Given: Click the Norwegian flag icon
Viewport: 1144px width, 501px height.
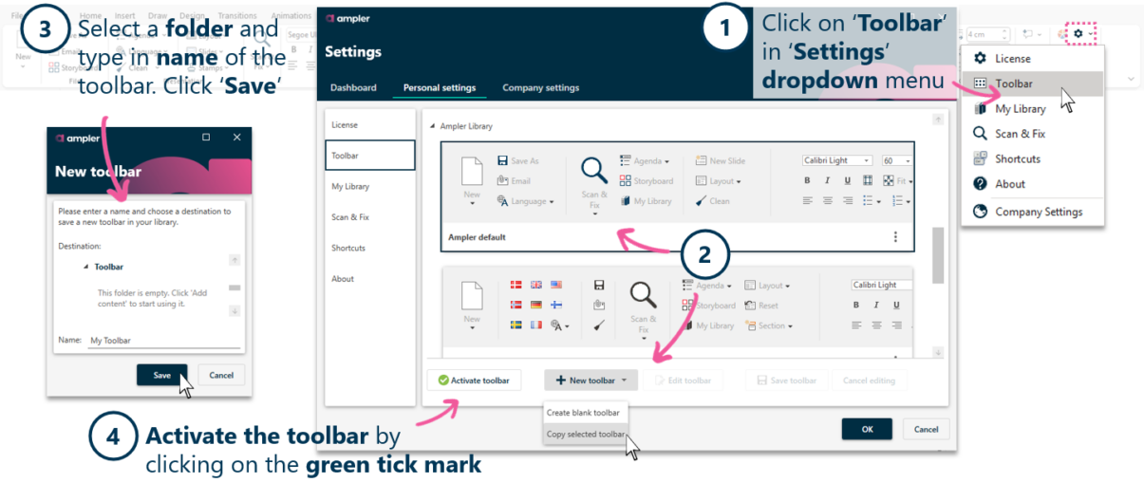Looking at the screenshot, I should coord(516,305).
